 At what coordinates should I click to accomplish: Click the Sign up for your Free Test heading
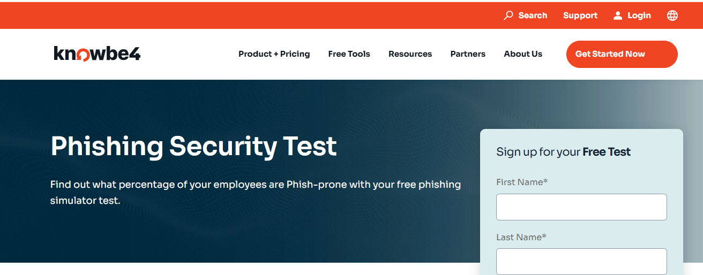(563, 152)
